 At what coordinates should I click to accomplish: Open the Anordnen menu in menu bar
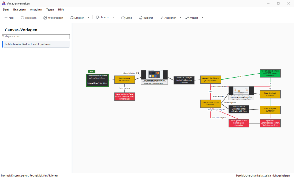[x=36, y=9]
